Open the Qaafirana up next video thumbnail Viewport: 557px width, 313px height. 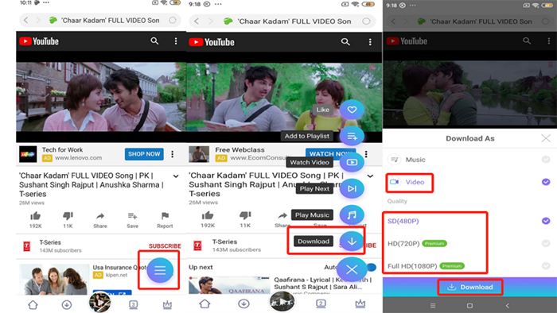pos(229,285)
